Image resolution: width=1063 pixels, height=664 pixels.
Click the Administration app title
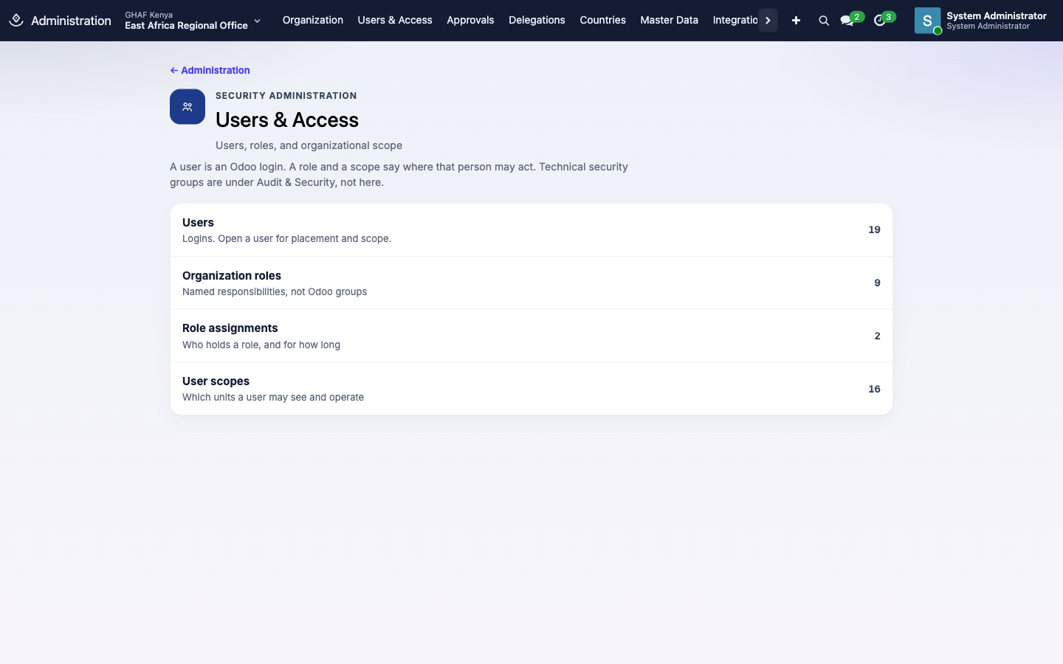click(x=71, y=21)
